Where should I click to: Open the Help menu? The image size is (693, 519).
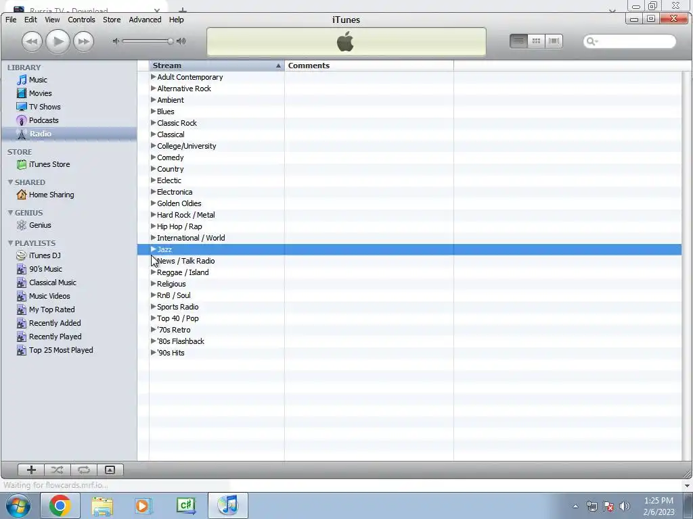click(177, 20)
